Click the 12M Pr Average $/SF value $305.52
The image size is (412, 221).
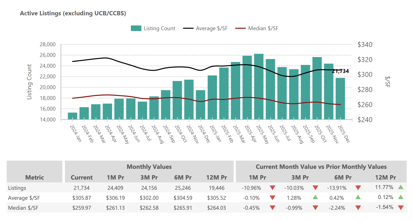coord(216,198)
